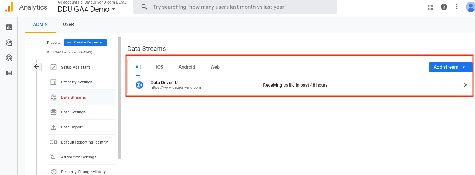
Task: Open the Configure table icon in the left sidebar
Action: [9, 73]
